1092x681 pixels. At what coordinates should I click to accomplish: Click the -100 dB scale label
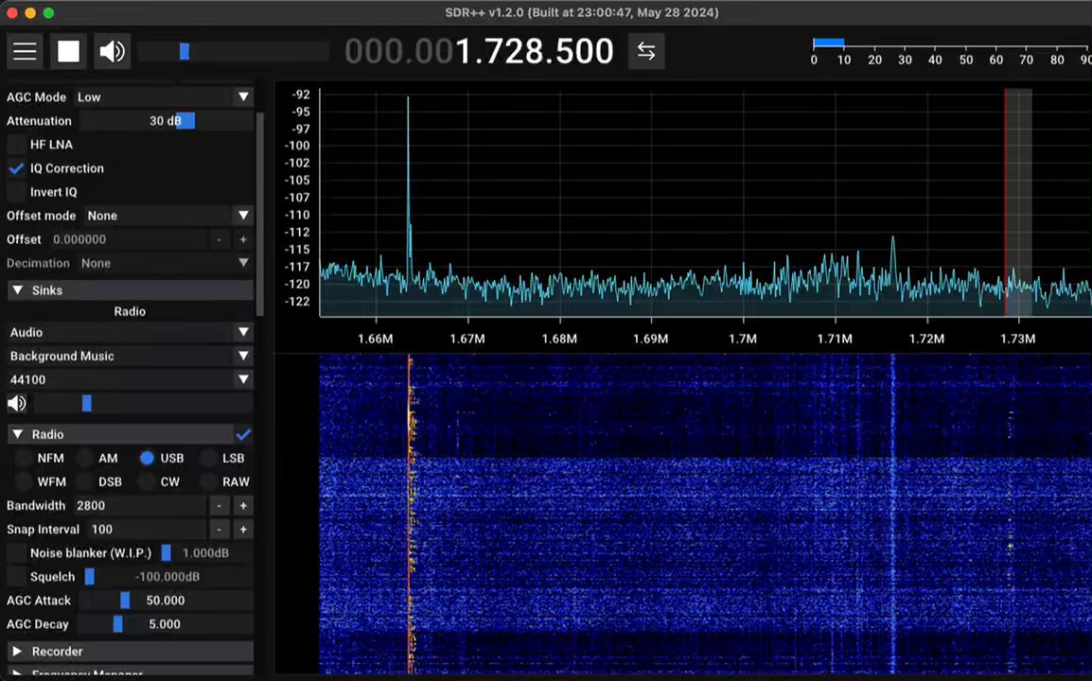click(x=297, y=145)
